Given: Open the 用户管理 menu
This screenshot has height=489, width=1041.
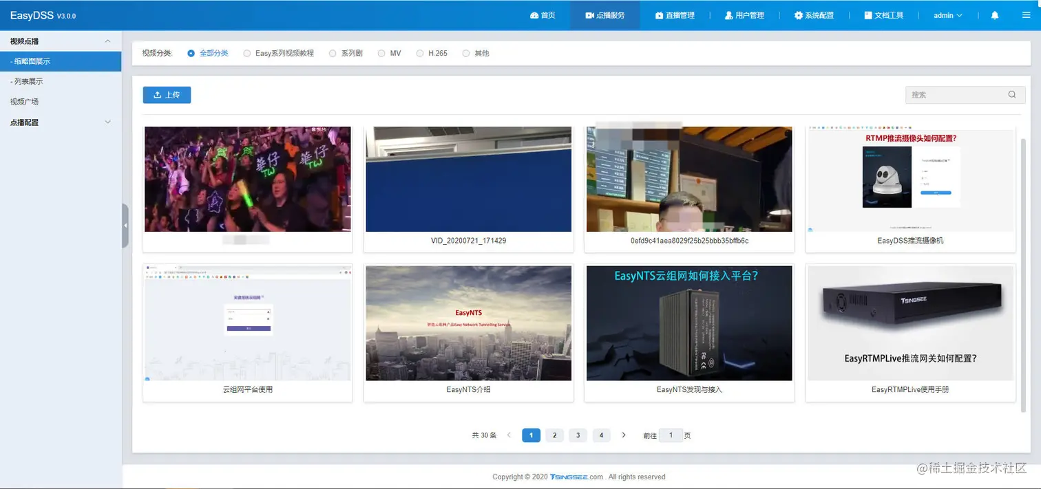Looking at the screenshot, I should coord(744,15).
